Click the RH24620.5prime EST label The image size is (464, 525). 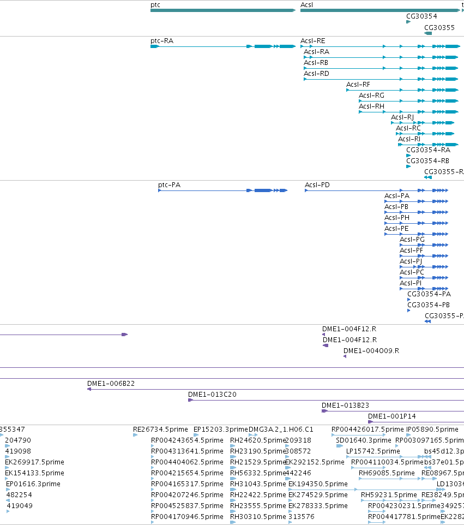257,440
